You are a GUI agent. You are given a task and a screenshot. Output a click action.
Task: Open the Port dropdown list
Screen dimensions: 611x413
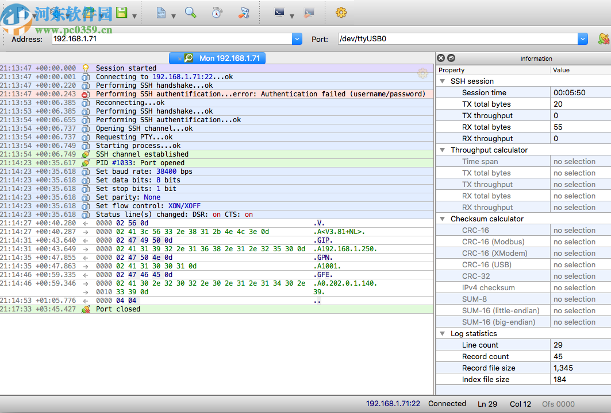[x=583, y=39]
